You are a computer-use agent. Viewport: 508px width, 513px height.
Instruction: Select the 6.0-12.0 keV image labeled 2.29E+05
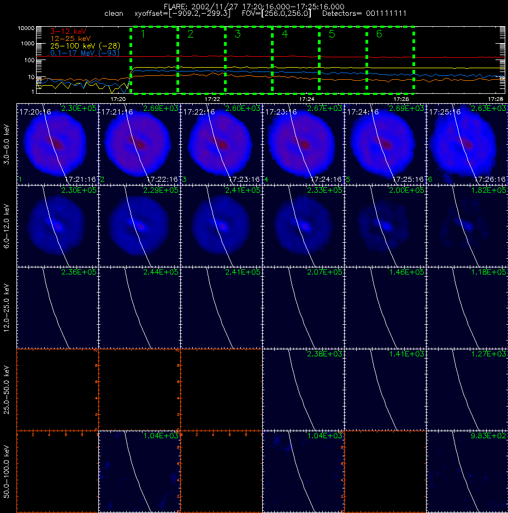(139, 226)
